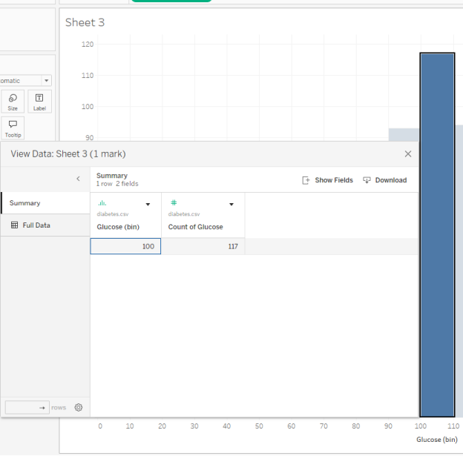Select the Summary tab
Viewport: 463px width, 456px height.
45,203
